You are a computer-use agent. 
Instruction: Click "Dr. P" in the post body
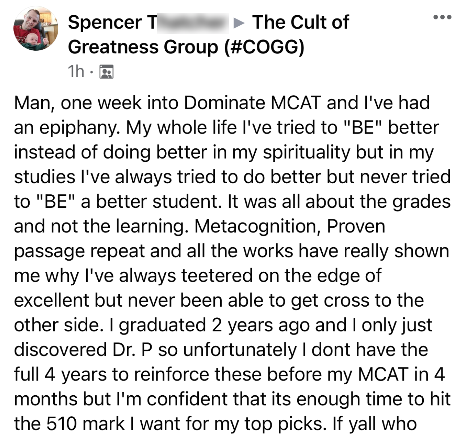[x=130, y=350]
